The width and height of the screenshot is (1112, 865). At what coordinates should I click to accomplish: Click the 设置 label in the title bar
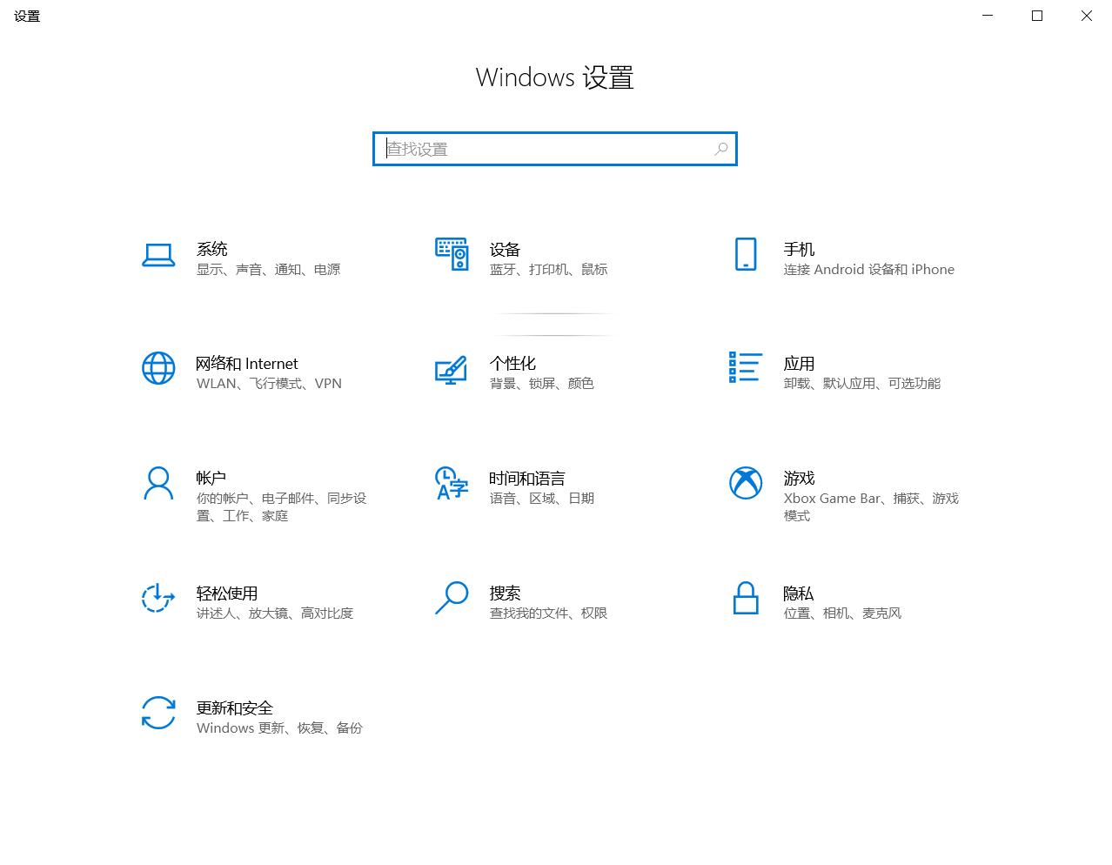(27, 16)
